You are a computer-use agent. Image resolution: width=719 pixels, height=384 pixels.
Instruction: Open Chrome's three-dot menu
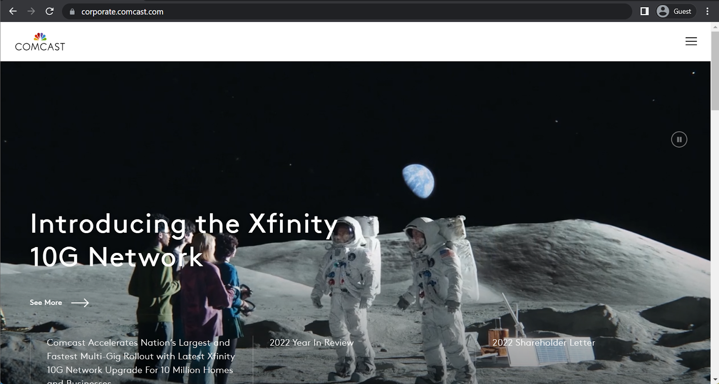click(x=707, y=11)
